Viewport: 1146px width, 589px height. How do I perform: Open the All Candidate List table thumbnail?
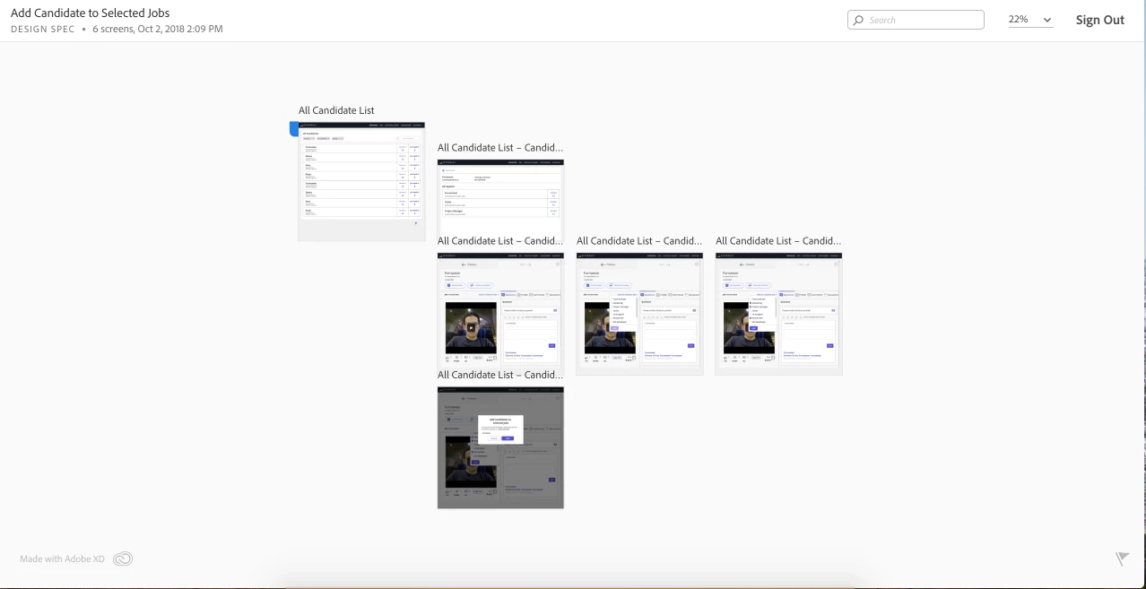[361, 181]
